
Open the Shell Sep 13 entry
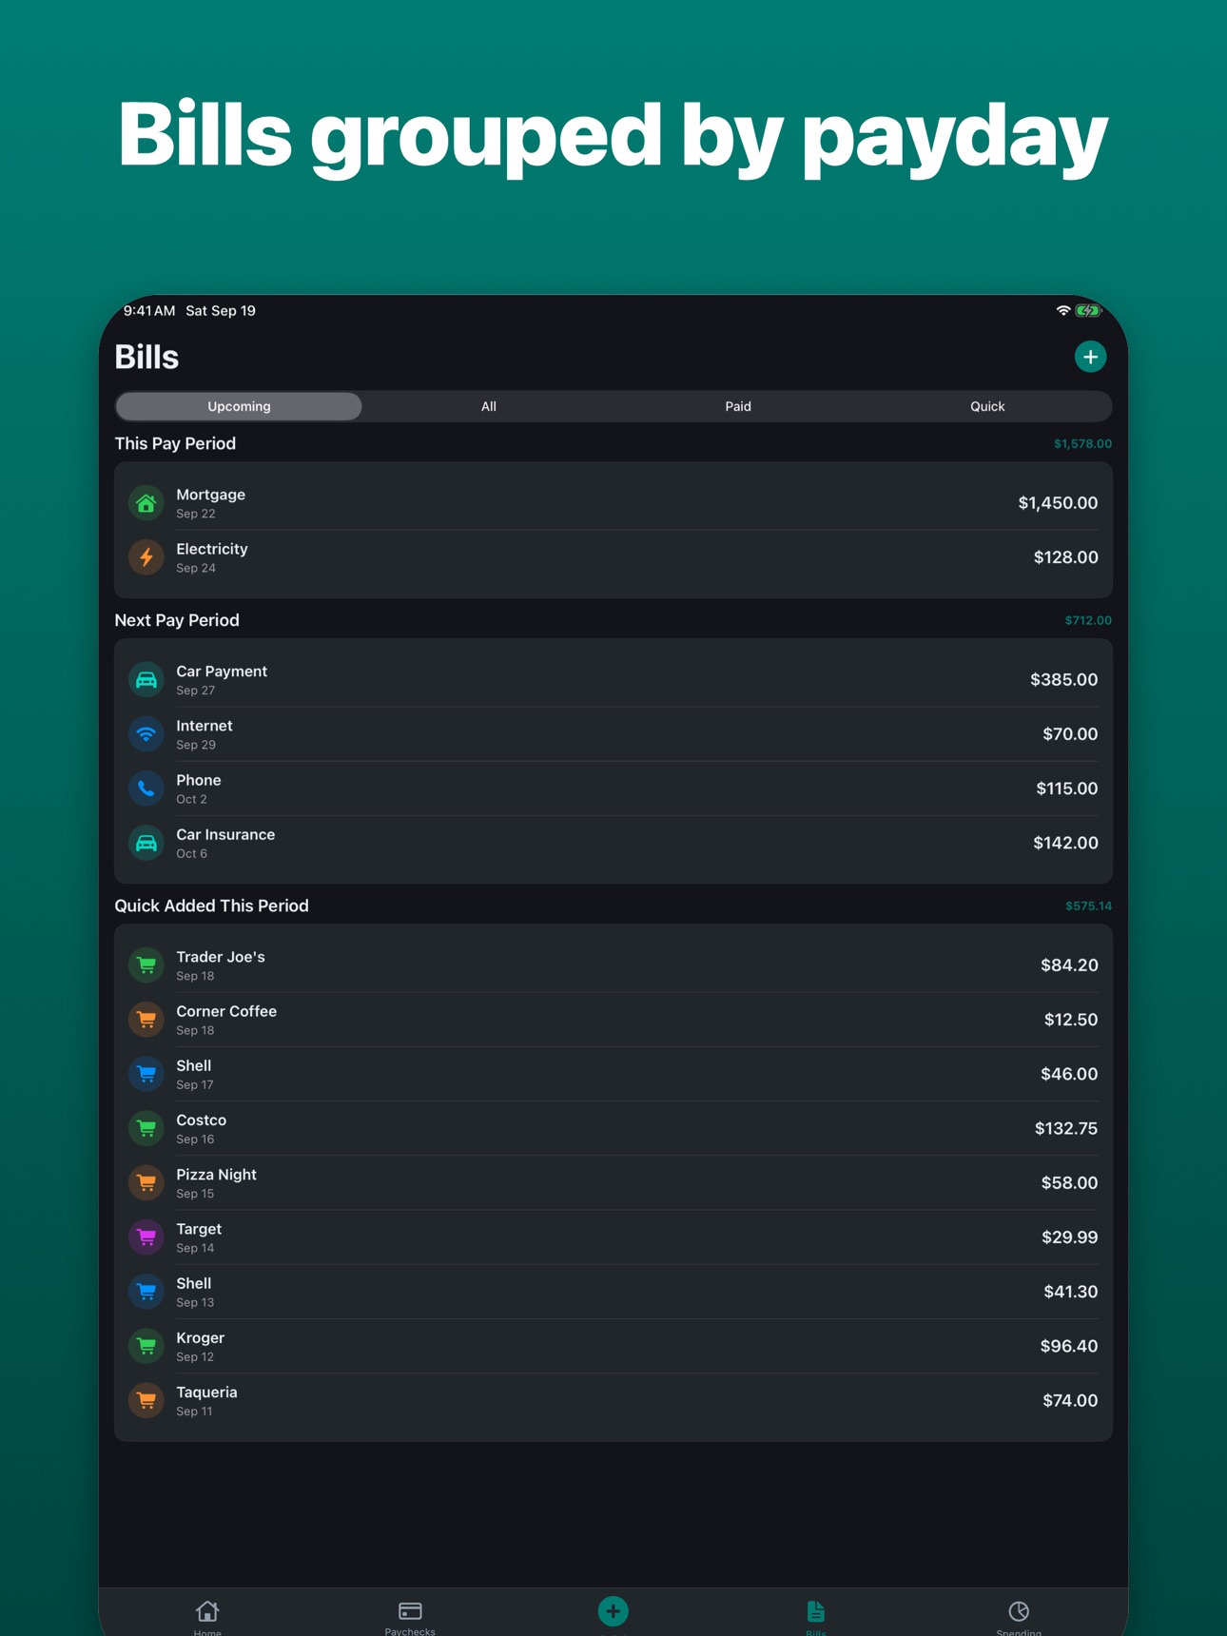point(613,1292)
